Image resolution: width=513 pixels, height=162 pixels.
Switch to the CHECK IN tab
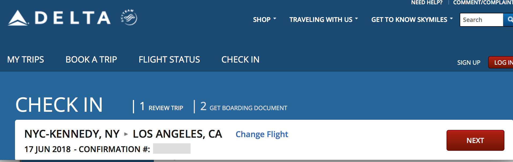[240, 59]
